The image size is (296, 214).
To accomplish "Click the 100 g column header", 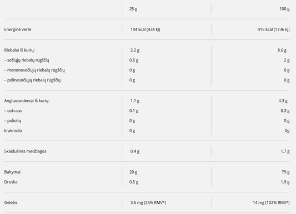I will pyautogui.click(x=284, y=9).
